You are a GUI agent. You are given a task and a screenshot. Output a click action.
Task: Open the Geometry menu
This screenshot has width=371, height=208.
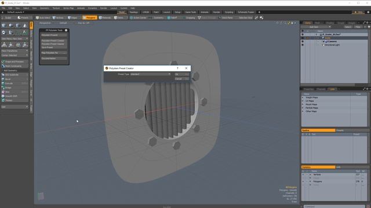[45, 8]
